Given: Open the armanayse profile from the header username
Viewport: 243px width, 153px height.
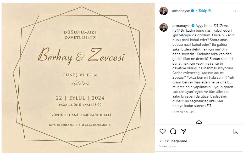Looking at the screenshot, I should click(x=181, y=11).
